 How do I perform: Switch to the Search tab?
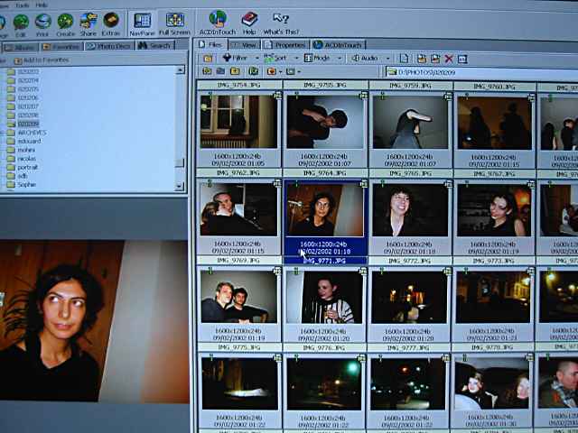(x=154, y=46)
